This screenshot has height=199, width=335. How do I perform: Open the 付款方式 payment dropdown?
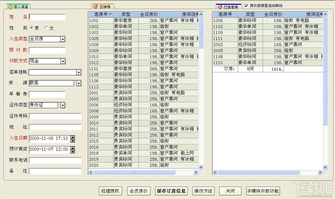(x=63, y=61)
